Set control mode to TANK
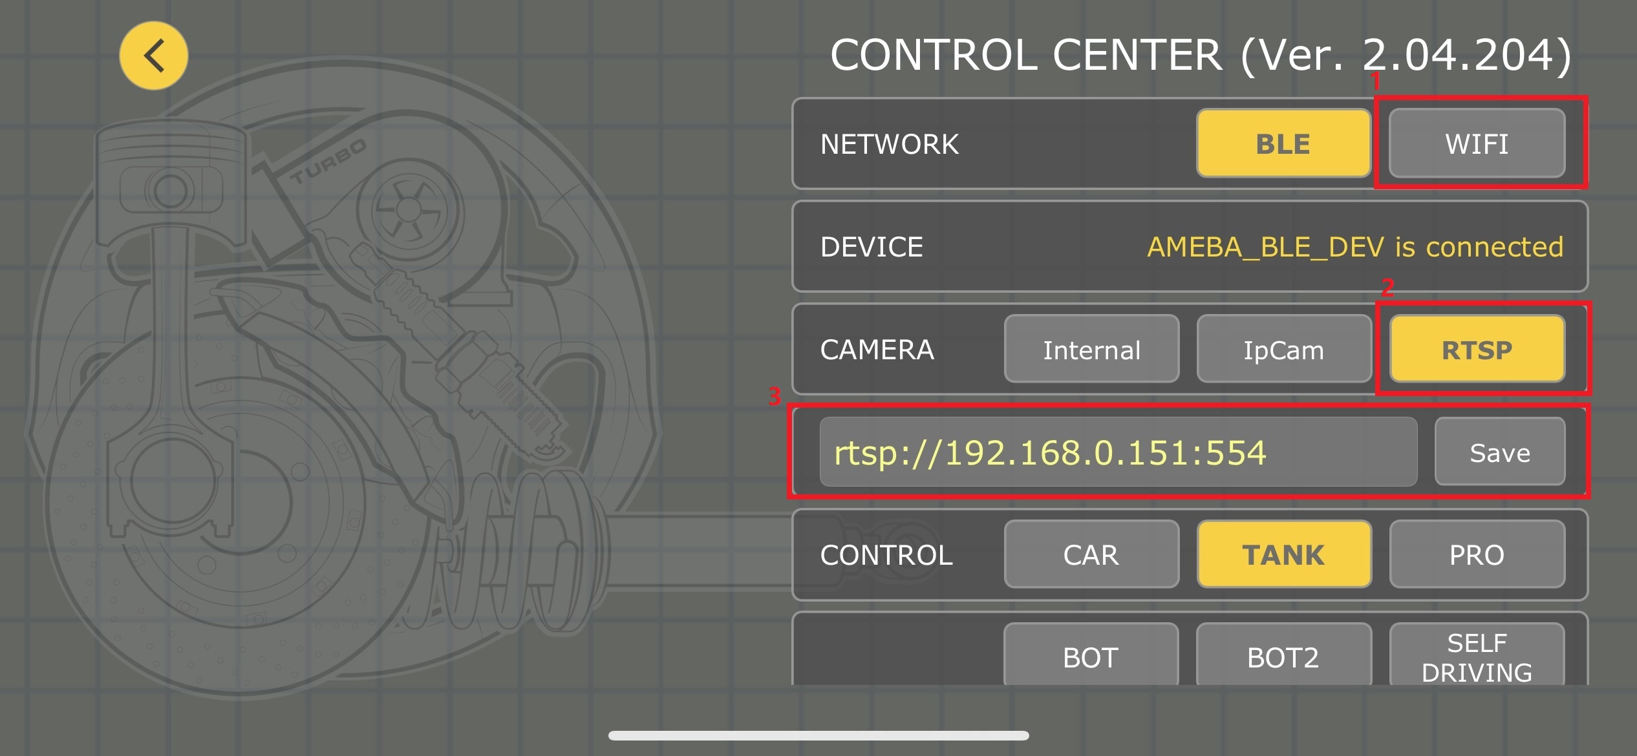The height and width of the screenshot is (756, 1637). 1283,554
